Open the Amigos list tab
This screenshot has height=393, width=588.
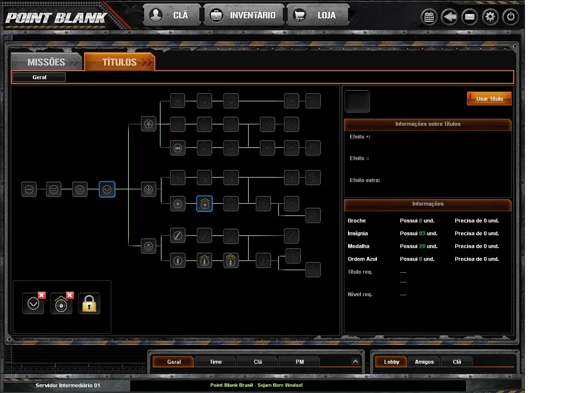coord(424,362)
